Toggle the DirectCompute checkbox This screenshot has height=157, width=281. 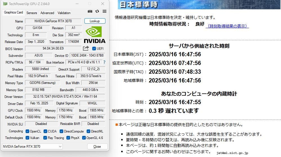tap(62, 131)
